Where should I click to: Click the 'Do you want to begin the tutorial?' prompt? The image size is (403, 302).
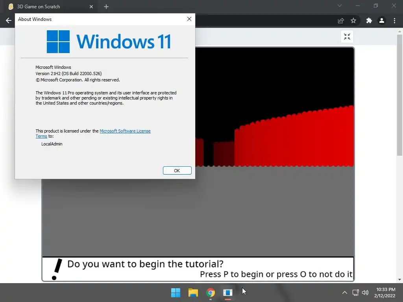(x=145, y=264)
